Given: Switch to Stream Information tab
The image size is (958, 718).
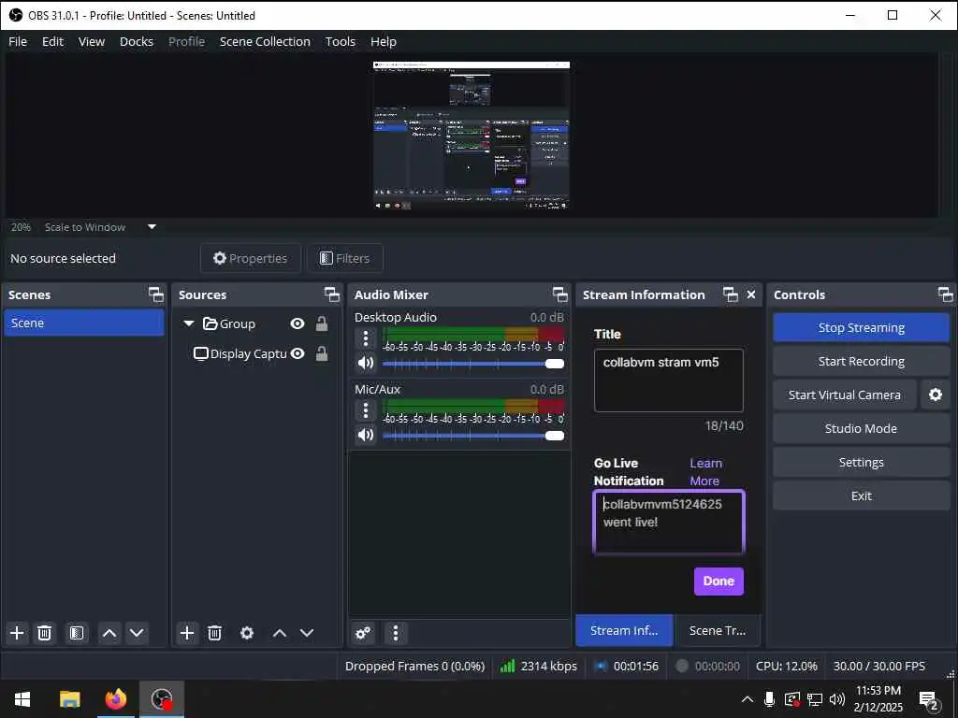Looking at the screenshot, I should click(624, 630).
